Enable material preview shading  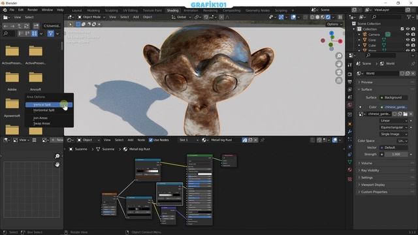point(323,17)
